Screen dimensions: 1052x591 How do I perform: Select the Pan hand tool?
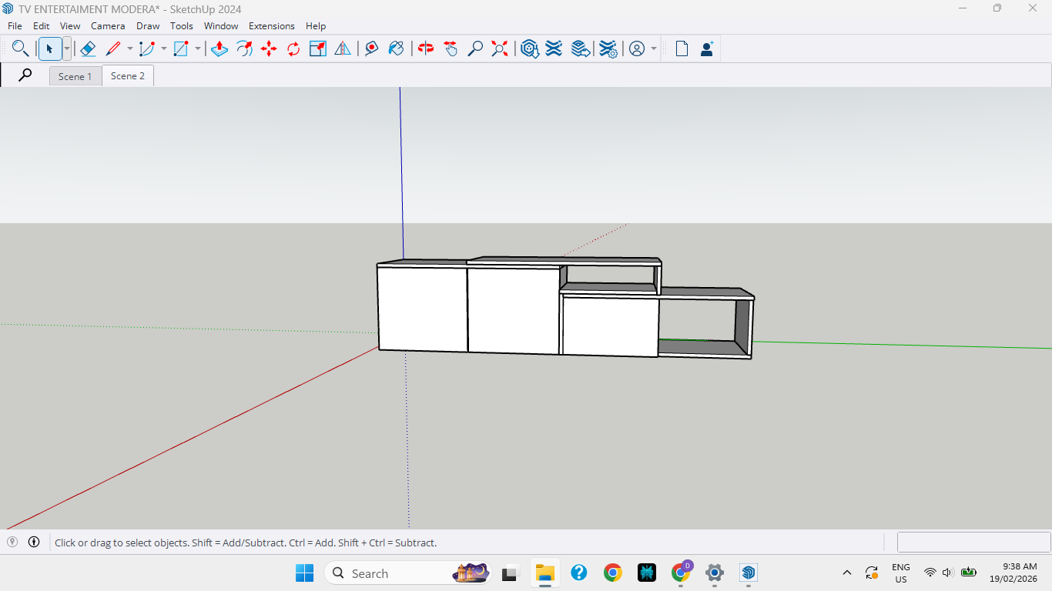[x=451, y=49]
